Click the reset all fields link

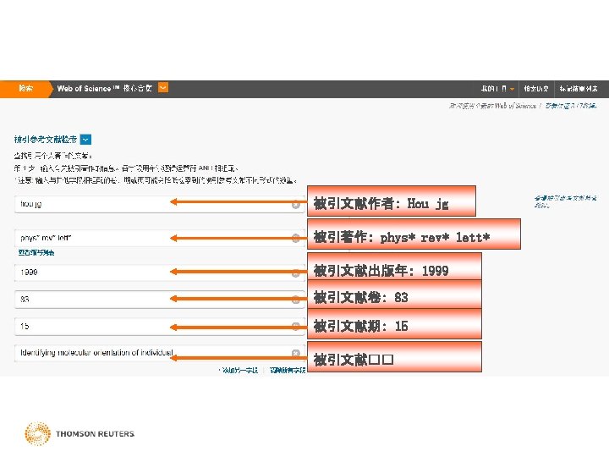point(288,371)
